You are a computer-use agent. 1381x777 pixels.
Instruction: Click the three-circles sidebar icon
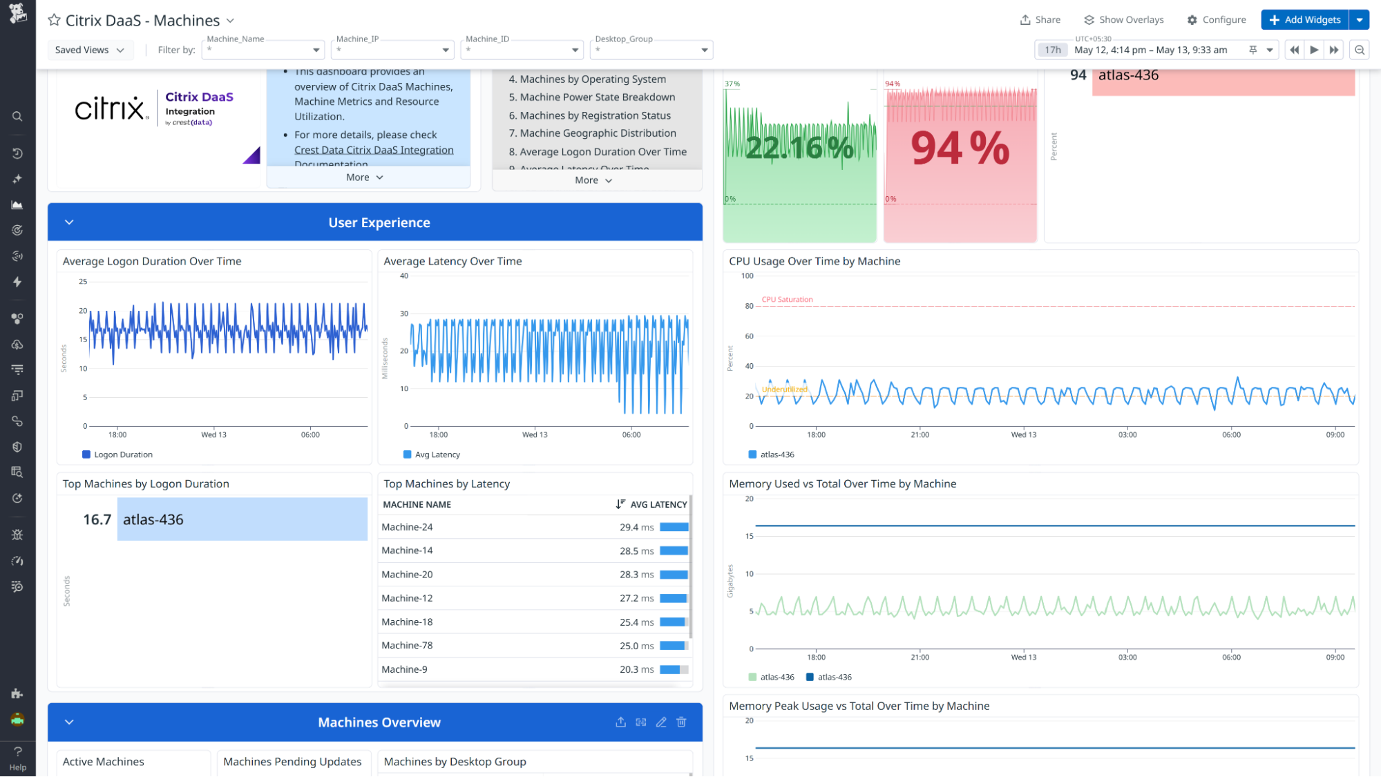click(17, 318)
